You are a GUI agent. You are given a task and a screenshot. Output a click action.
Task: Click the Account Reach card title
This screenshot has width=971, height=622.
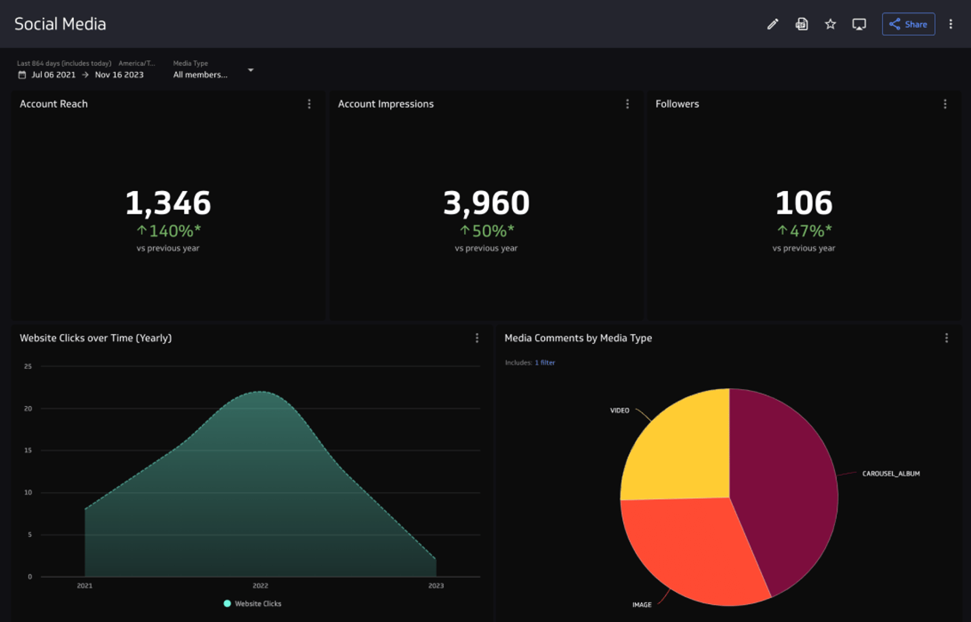pyautogui.click(x=54, y=104)
